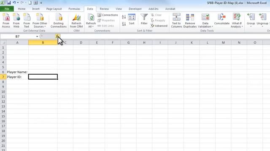Select column A header
The width and height of the screenshot is (270, 151).
[x=17, y=42]
